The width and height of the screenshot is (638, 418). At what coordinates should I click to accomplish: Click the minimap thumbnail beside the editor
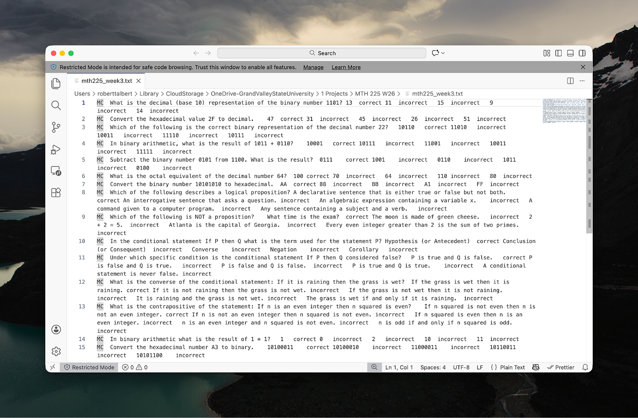click(x=564, y=111)
